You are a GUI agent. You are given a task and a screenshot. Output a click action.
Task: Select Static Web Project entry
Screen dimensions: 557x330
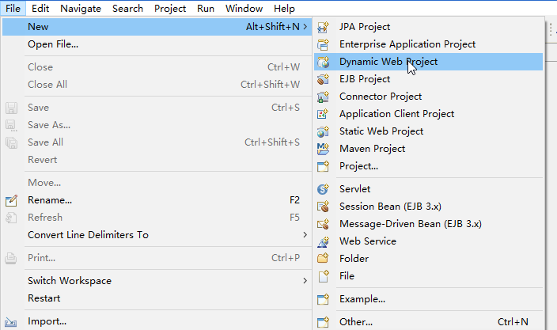428,131
